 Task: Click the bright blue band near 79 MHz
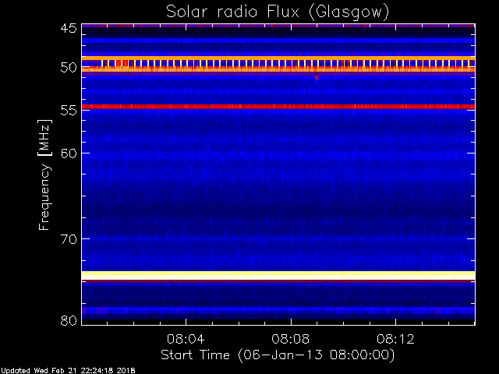[278, 310]
